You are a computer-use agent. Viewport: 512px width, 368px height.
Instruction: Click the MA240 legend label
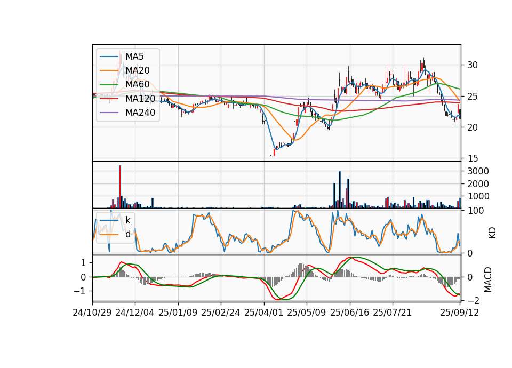[140, 113]
